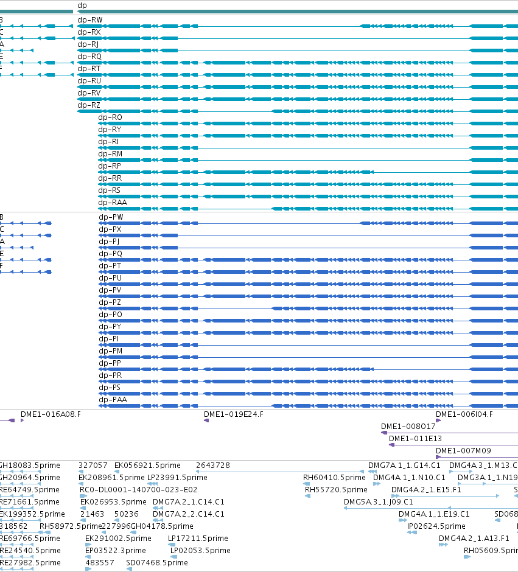Select the dp-PM protein label
518x572 pixels.
tap(111, 351)
